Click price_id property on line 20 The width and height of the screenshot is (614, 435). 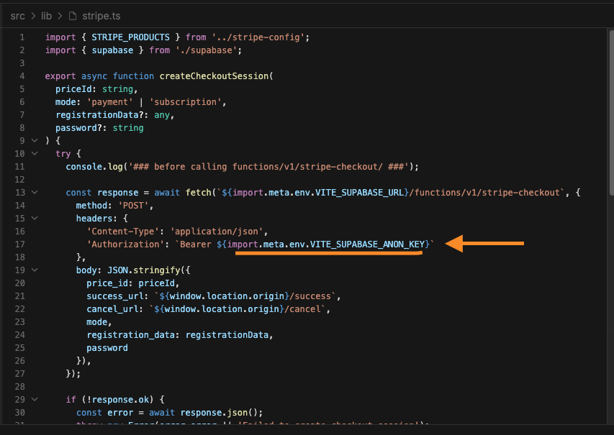(107, 283)
